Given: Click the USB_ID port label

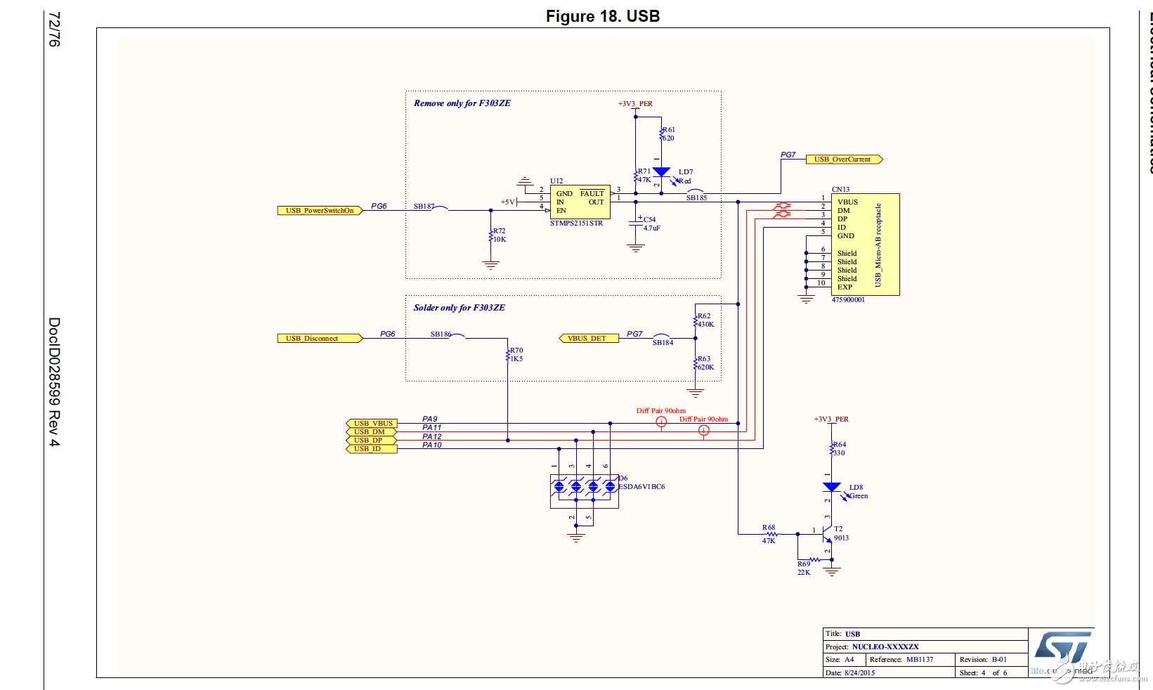Looking at the screenshot, I should point(372,448).
